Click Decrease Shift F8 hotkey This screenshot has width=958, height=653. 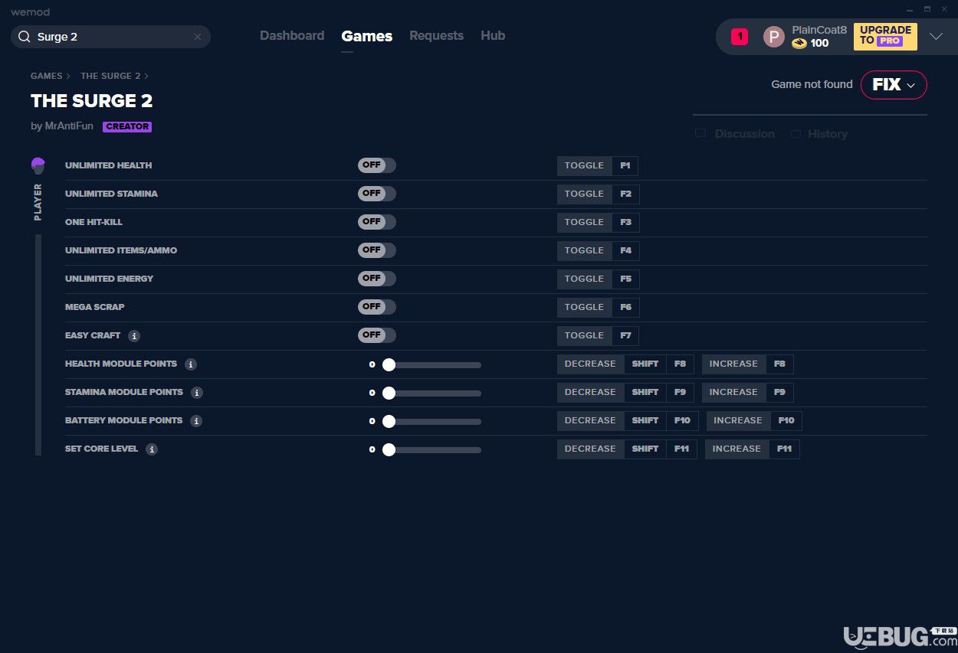click(x=625, y=364)
